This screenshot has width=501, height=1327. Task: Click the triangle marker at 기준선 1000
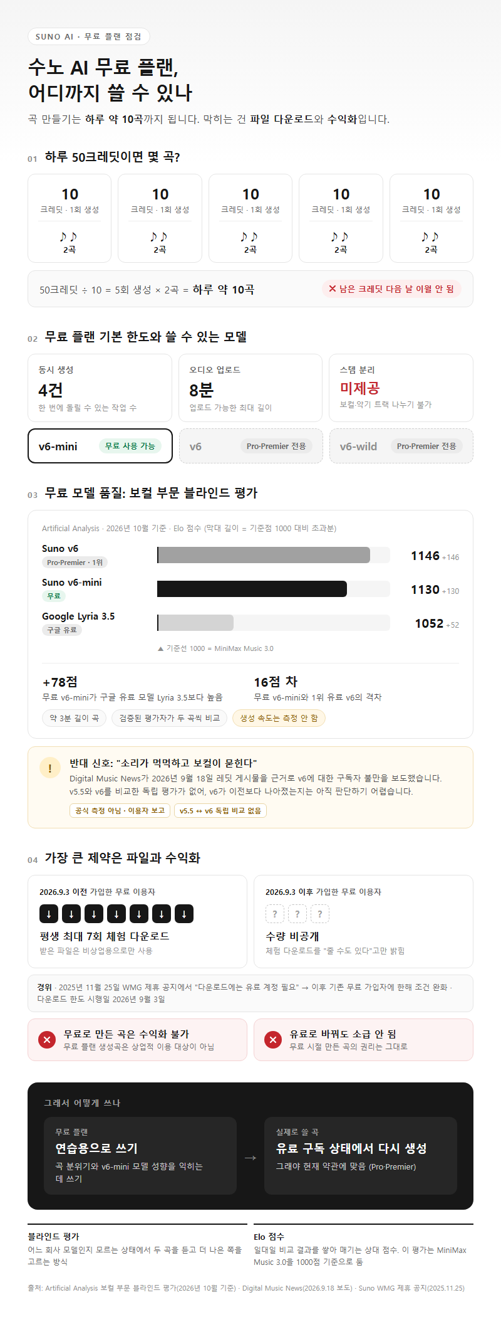tap(160, 648)
